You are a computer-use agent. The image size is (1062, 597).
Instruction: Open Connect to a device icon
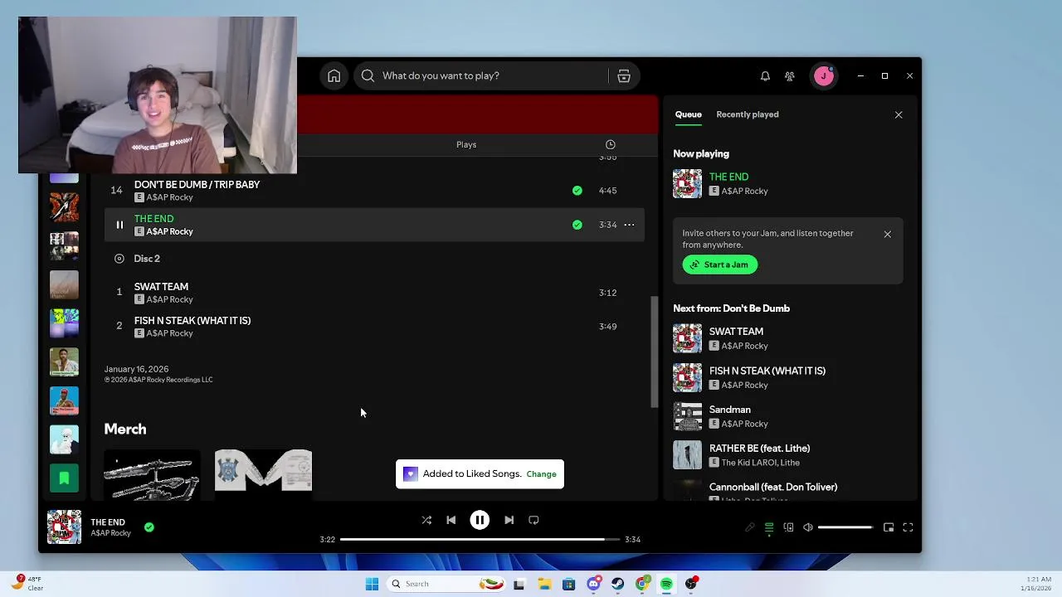click(788, 527)
